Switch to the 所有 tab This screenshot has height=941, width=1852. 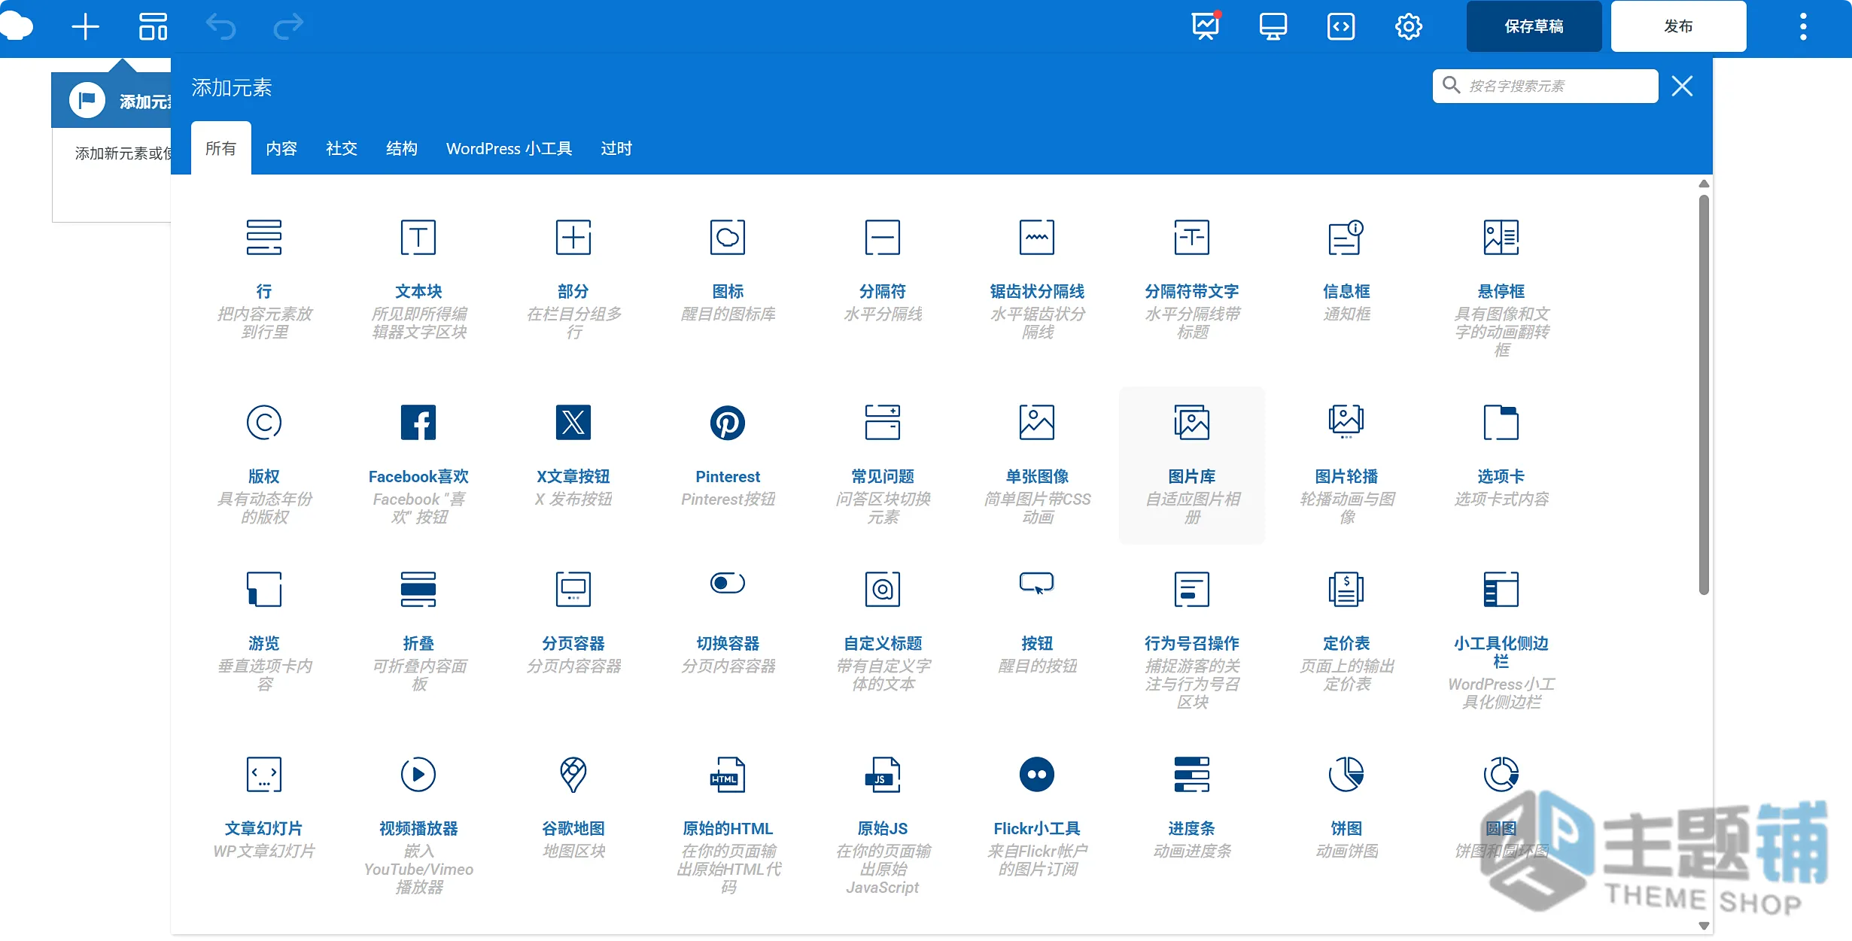coord(220,148)
